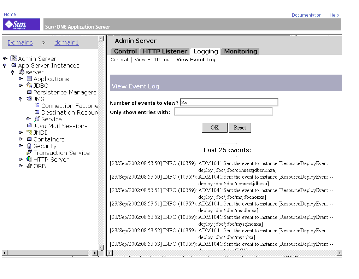Open the Help link
The height and width of the screenshot is (279, 359).
point(334,15)
